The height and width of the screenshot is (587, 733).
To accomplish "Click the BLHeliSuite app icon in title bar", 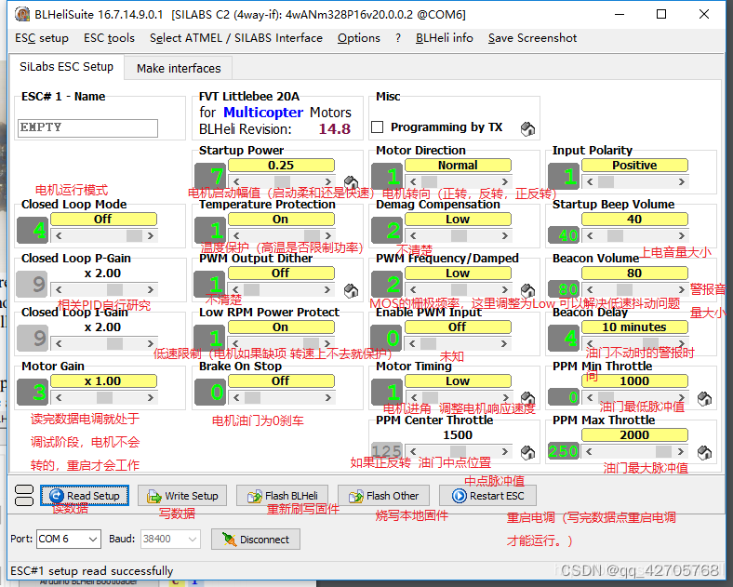I will (21, 15).
